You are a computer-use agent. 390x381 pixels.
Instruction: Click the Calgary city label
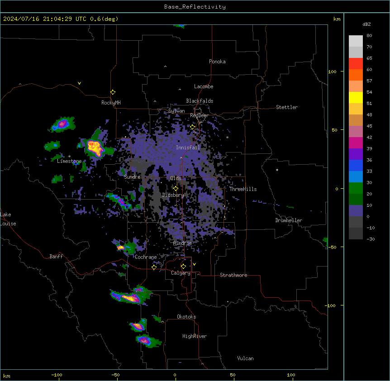(x=181, y=273)
